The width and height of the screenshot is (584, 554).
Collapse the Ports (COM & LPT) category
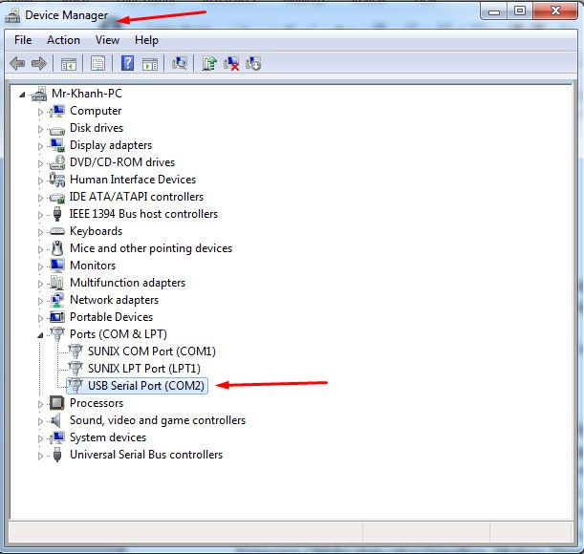pyautogui.click(x=40, y=335)
